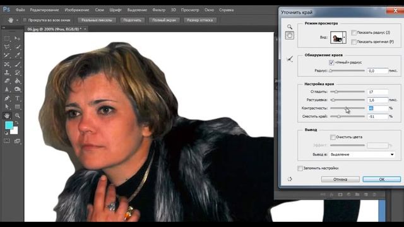Select the Clone Stamp tool

click(x=7, y=73)
